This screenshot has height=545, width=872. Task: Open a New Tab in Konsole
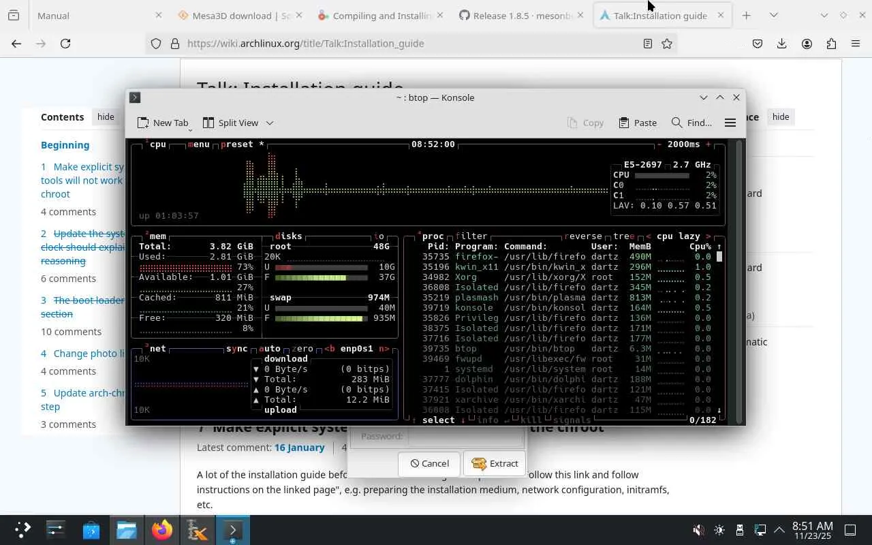coord(163,123)
